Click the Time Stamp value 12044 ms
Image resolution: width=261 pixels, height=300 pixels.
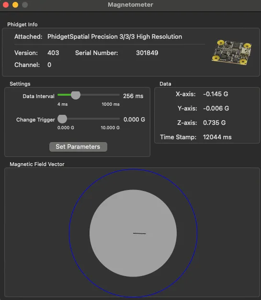(217, 137)
